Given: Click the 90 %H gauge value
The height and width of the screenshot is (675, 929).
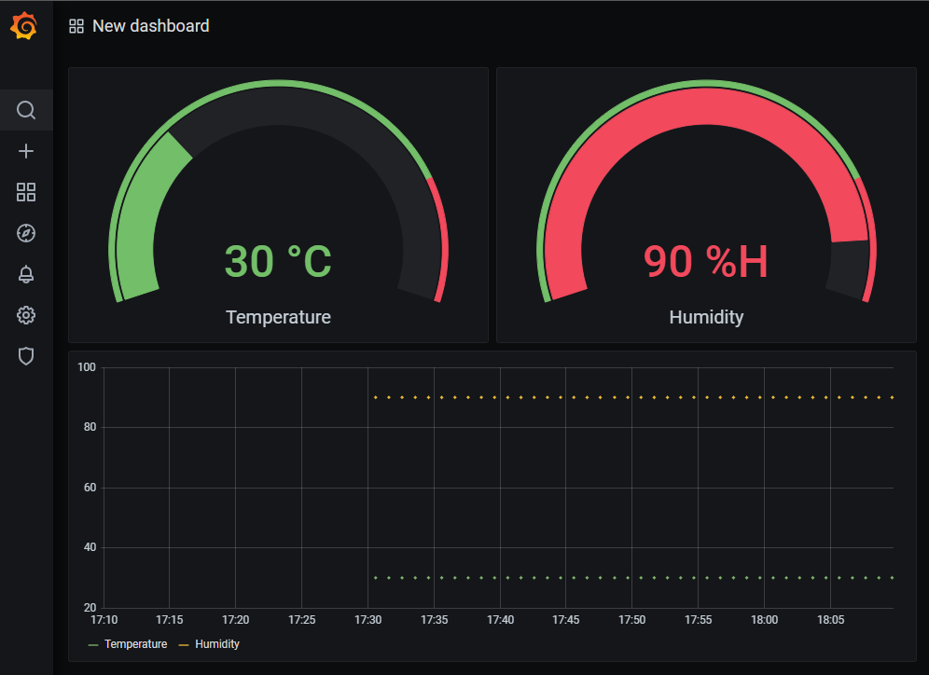Looking at the screenshot, I should tap(706, 261).
